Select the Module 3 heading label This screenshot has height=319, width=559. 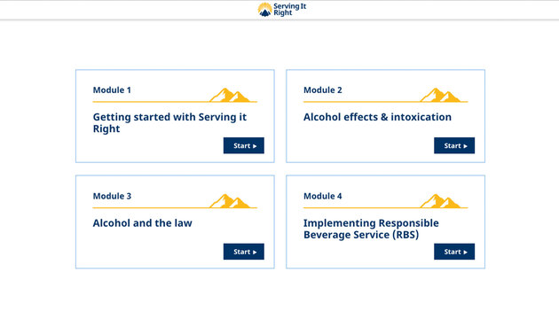click(x=112, y=196)
